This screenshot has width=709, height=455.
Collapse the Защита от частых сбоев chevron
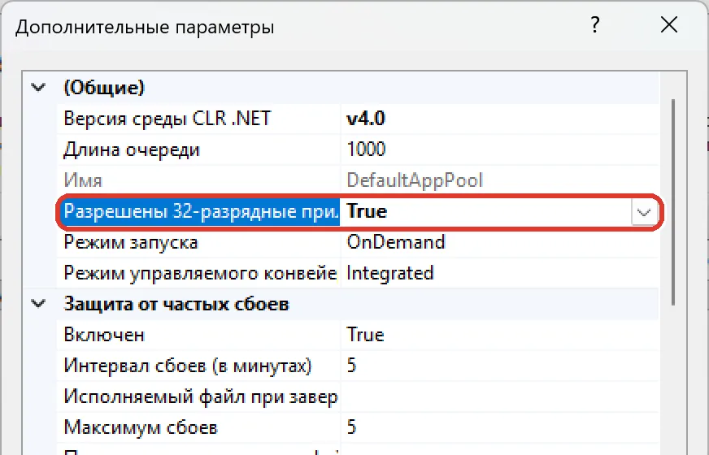(x=38, y=304)
